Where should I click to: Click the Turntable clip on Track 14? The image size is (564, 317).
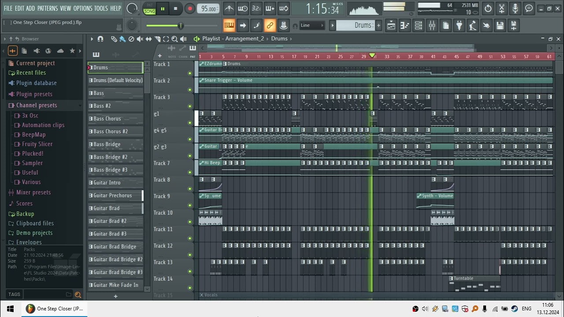click(474, 284)
